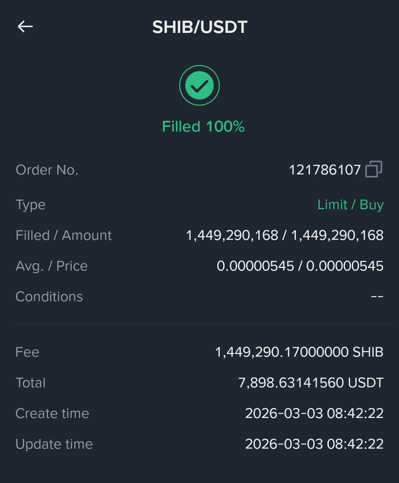
Task: Tap the Fee label
Action: coord(27,352)
